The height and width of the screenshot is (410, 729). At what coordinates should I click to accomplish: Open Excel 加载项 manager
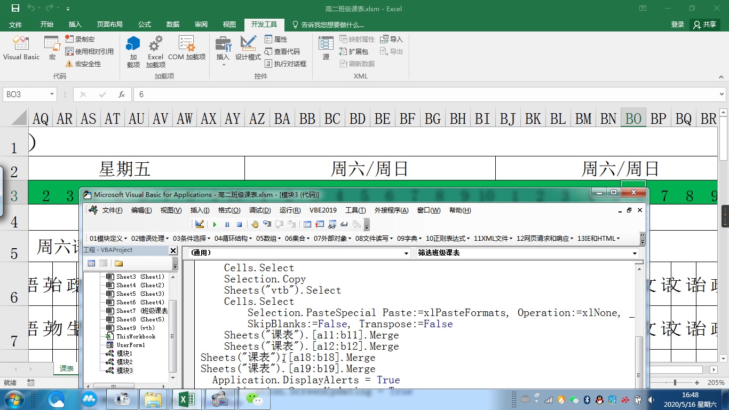156,52
